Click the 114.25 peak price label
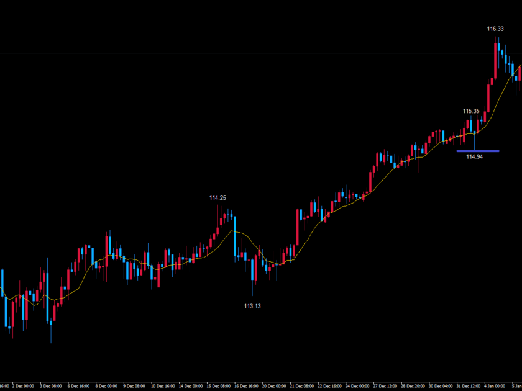 pos(217,198)
